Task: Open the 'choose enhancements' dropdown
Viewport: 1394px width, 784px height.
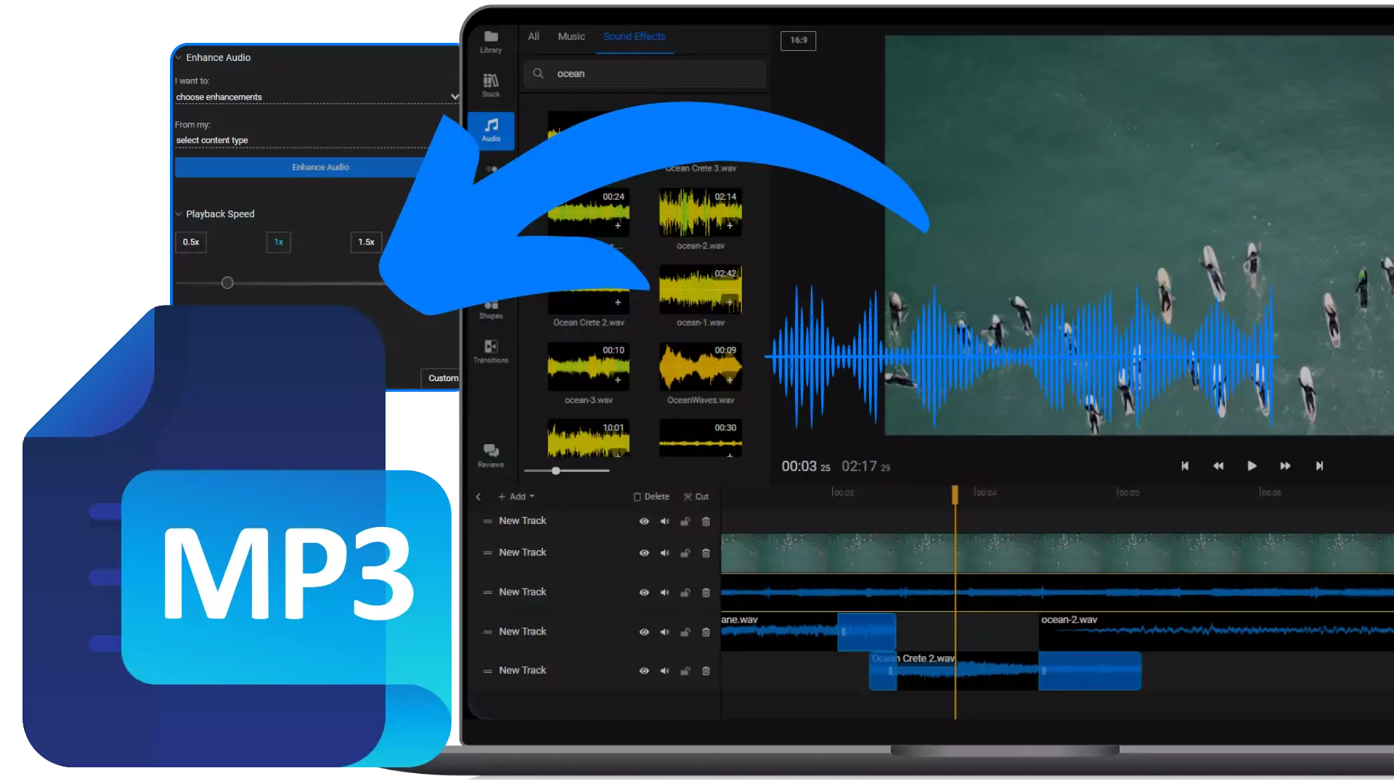Action: point(316,97)
